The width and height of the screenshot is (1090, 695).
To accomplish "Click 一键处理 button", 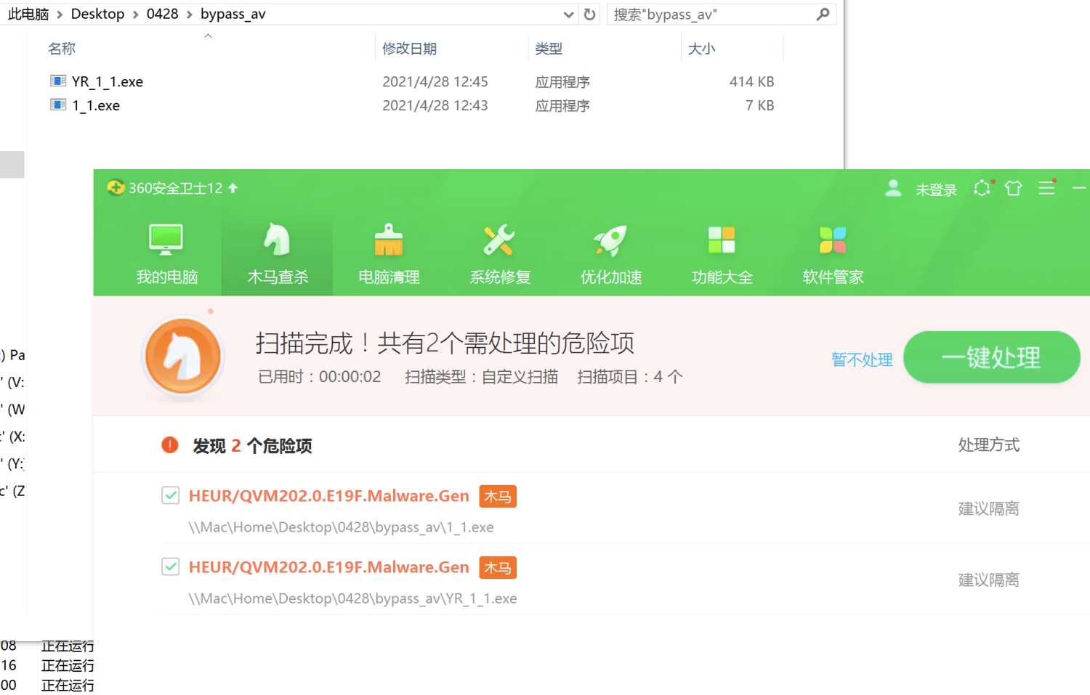I will (x=991, y=357).
